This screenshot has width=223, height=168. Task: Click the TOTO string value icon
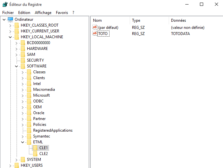pyautogui.click(x=95, y=33)
